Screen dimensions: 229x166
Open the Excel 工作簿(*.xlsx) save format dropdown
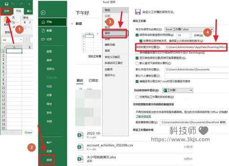click(189, 29)
